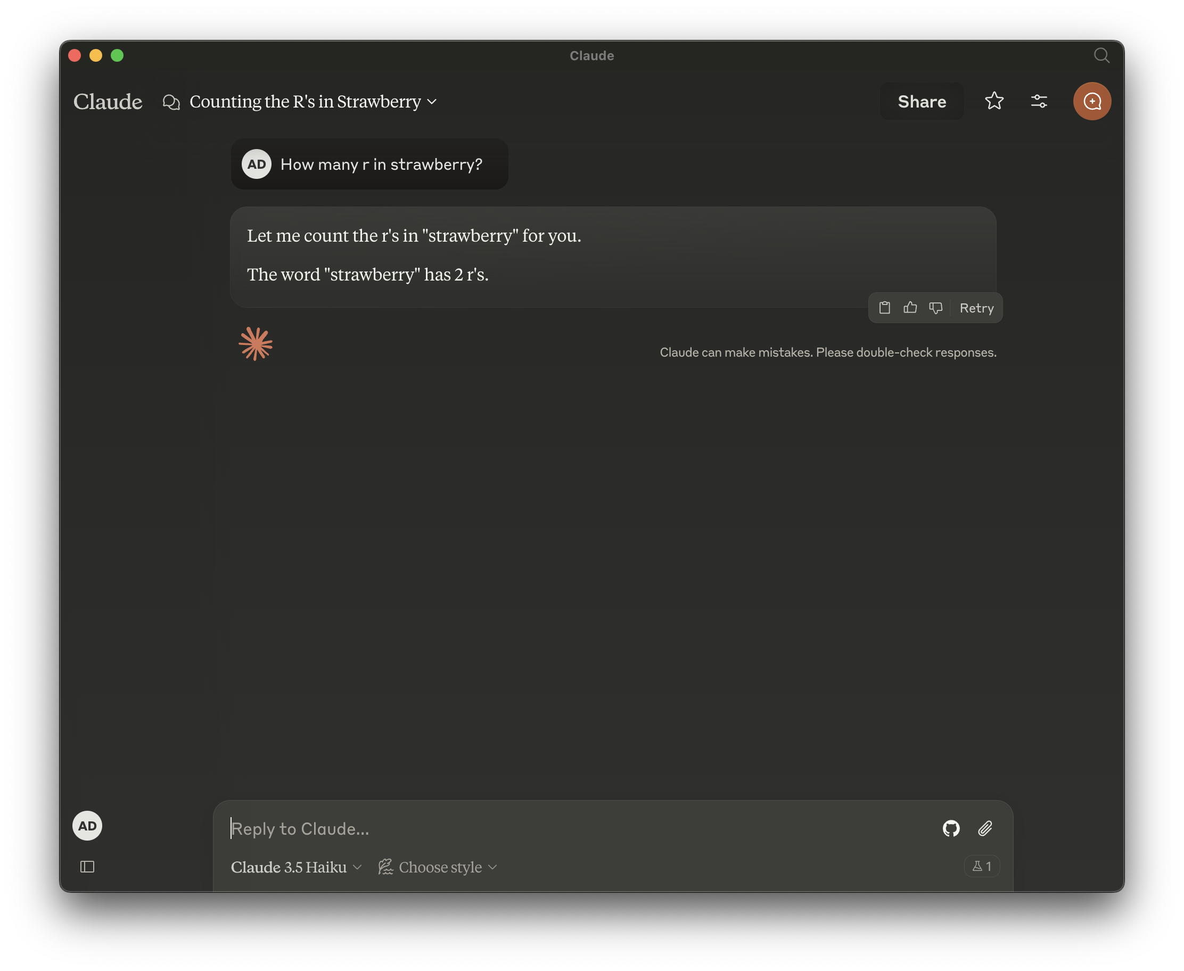
Task: Give thumbs down to the response
Action: click(936, 308)
